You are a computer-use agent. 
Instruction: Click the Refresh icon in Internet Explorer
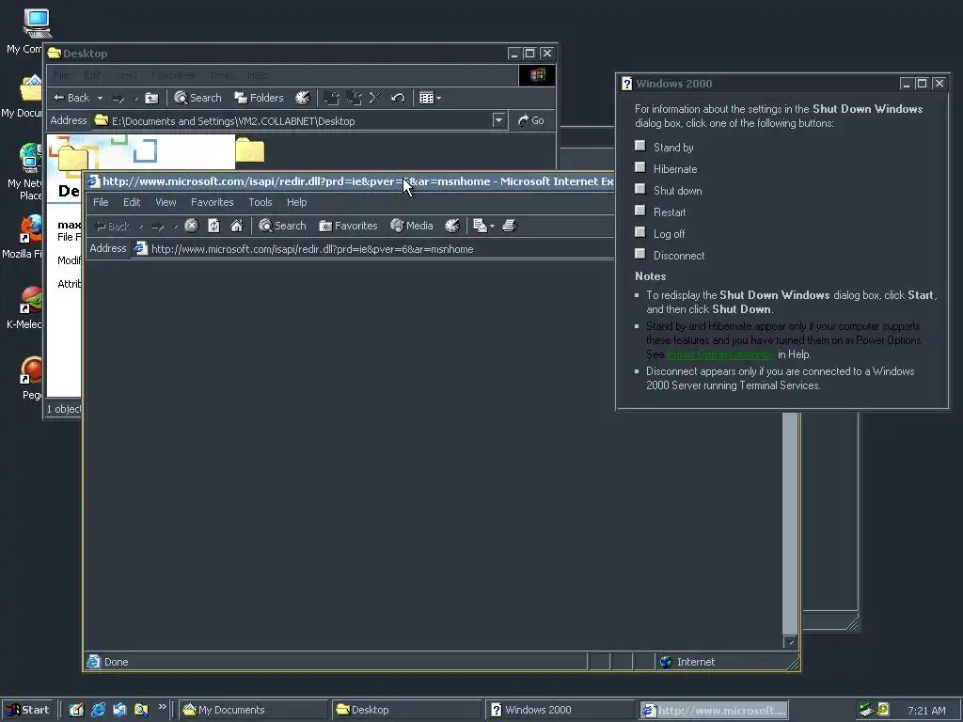coord(213,226)
